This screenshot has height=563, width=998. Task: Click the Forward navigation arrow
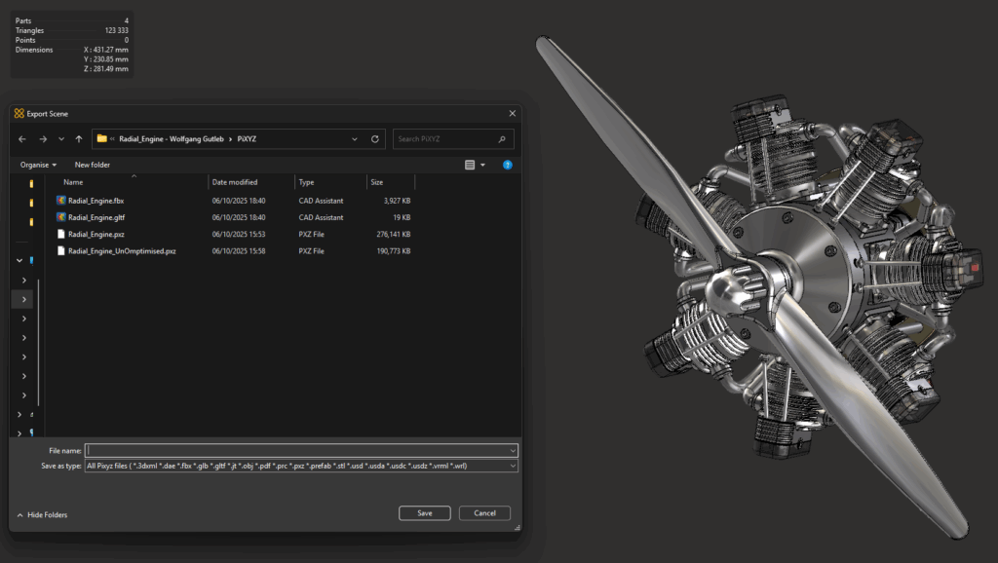42,139
